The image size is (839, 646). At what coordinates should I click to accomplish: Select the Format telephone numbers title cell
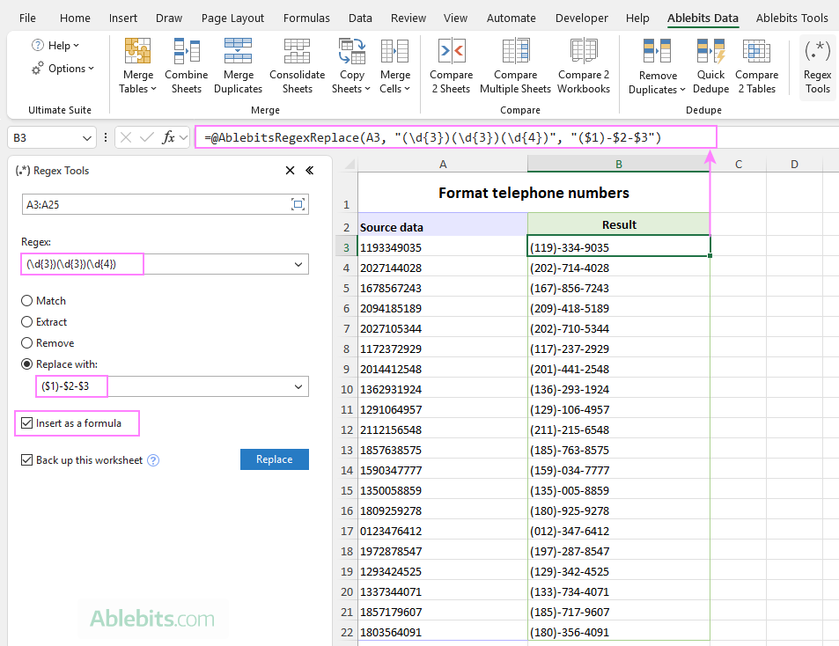click(534, 193)
